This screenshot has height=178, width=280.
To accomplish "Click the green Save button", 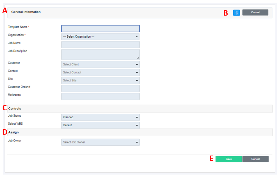I will [229, 159].
